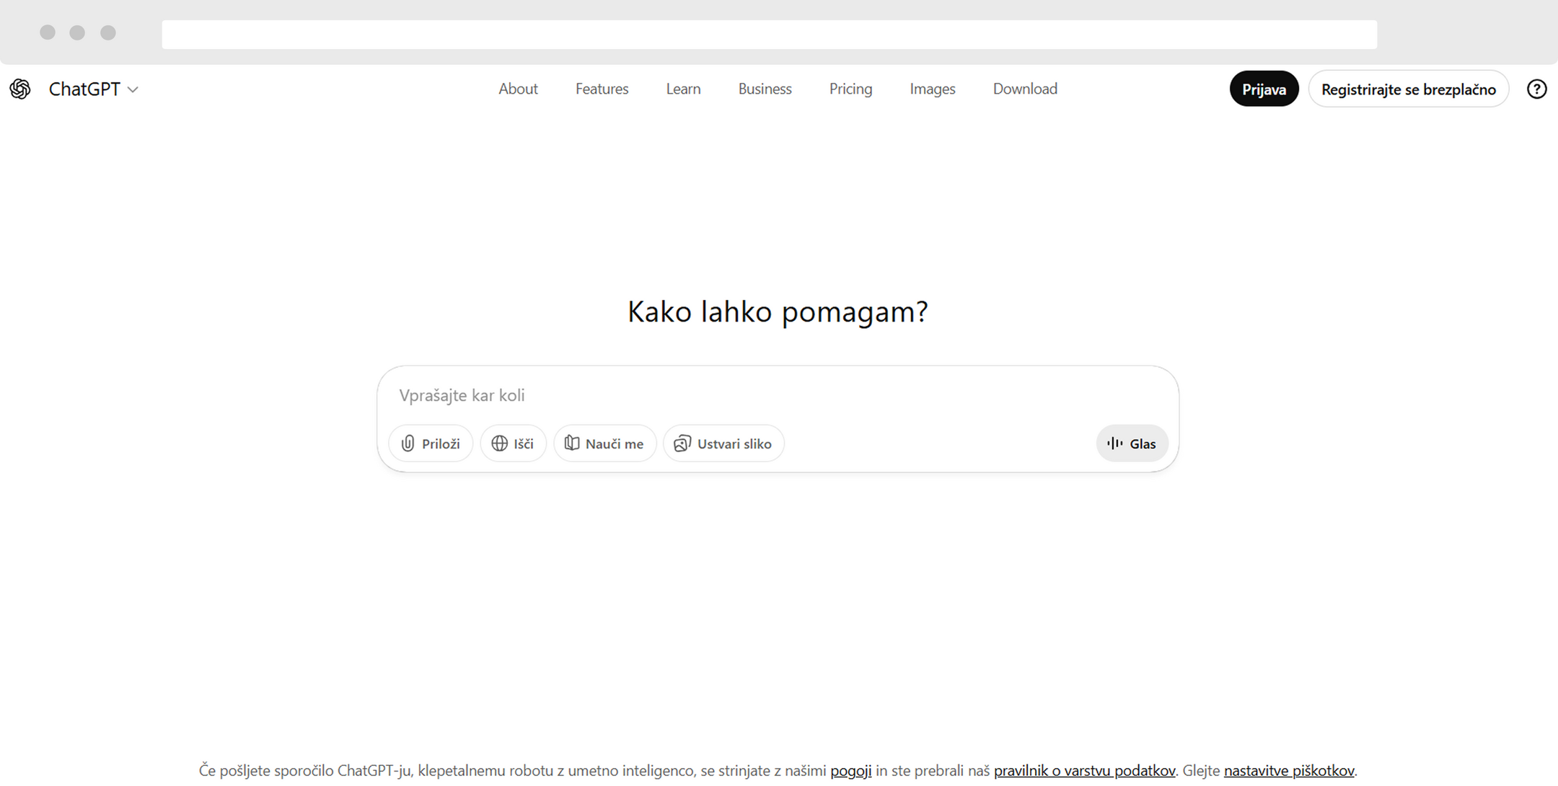
Task: Click Registrirajte se brezplačno button
Action: pyautogui.click(x=1408, y=89)
